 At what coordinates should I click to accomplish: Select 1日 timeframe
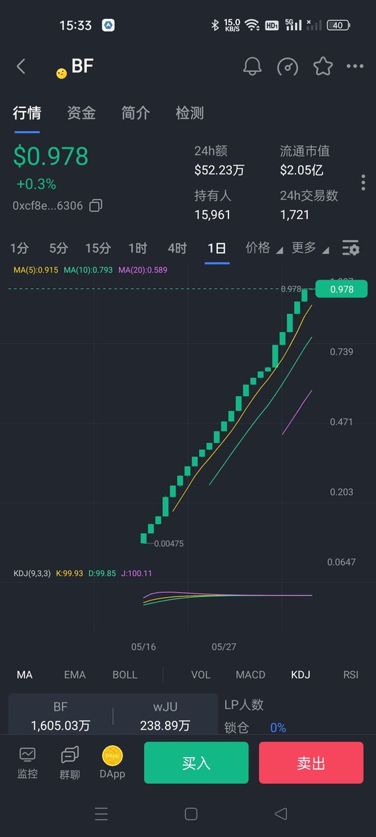[x=217, y=248]
